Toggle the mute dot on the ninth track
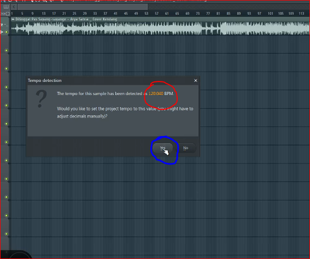 coord(7,179)
